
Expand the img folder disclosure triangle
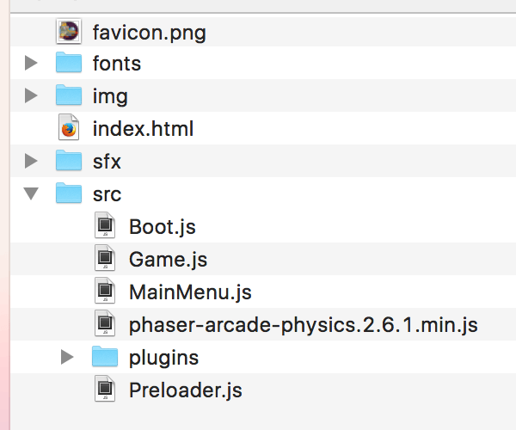[32, 95]
